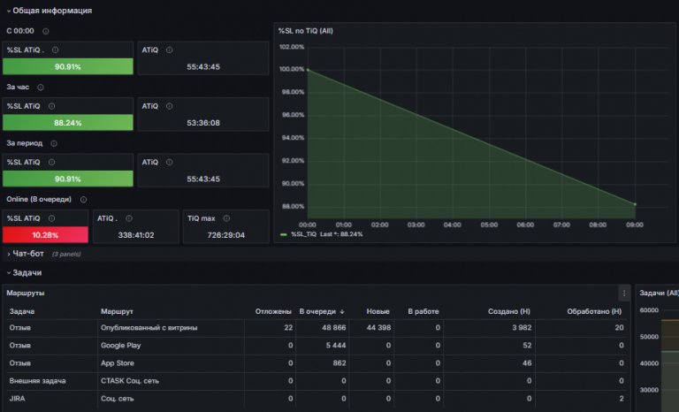The image size is (679, 412).
Task: Click the green %SL_TiQ legend color marker
Action: point(284,234)
